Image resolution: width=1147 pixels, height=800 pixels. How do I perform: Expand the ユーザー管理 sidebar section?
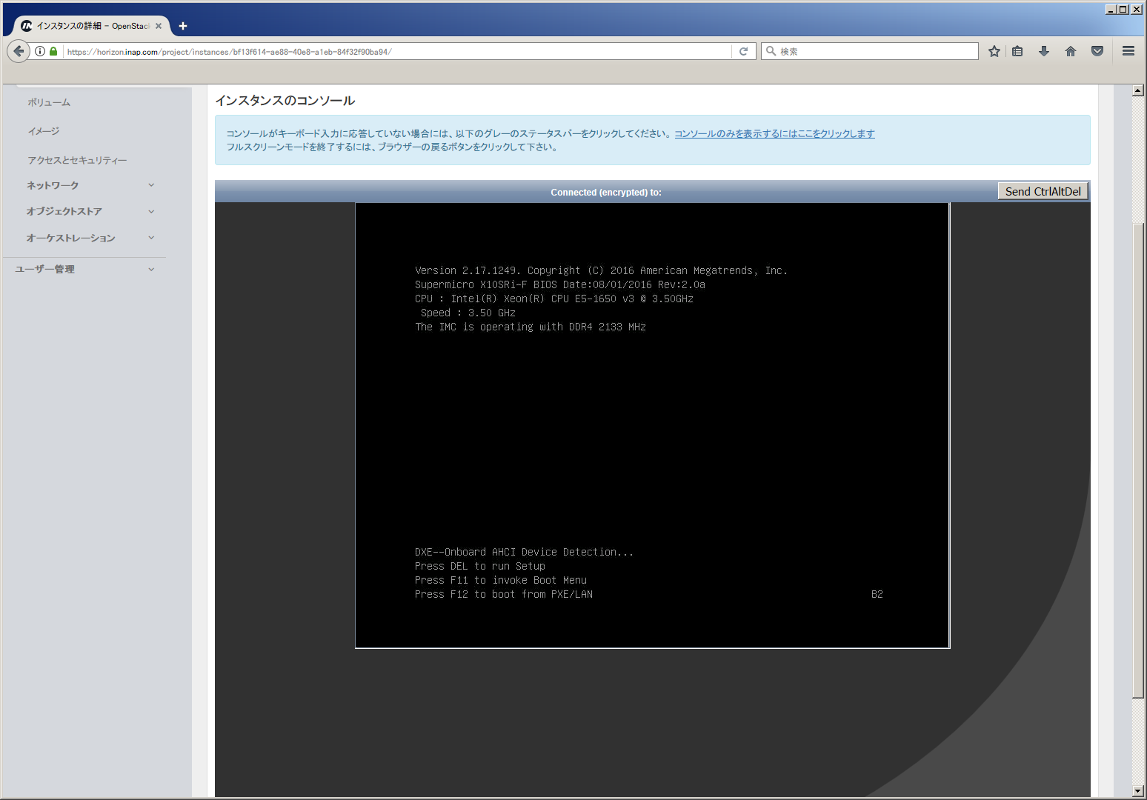pyautogui.click(x=85, y=269)
